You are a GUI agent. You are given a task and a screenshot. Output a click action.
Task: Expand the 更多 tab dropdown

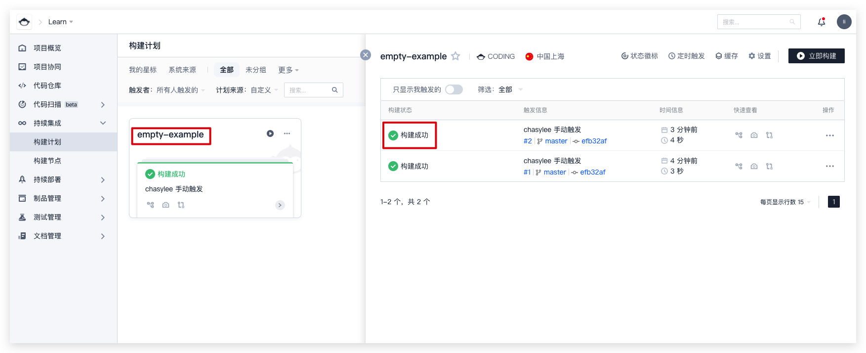point(288,70)
